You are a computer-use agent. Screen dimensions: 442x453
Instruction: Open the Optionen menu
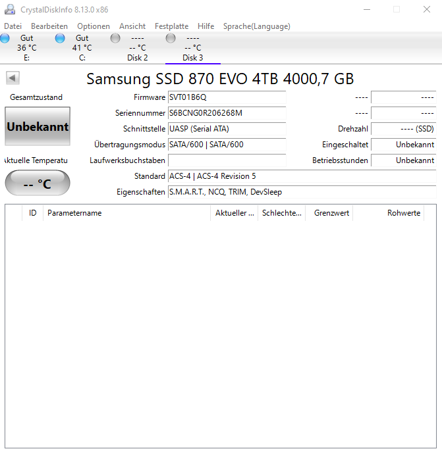pos(94,26)
